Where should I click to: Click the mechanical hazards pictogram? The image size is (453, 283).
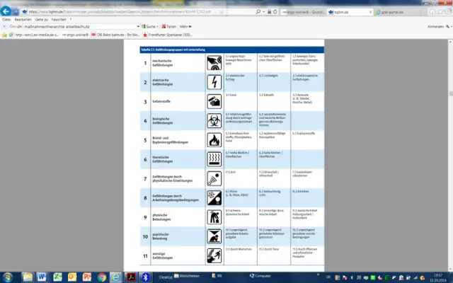(x=213, y=62)
